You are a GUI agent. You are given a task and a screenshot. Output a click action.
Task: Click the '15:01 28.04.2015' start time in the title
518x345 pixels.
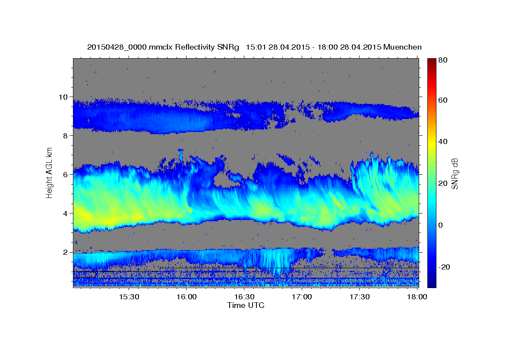click(278, 47)
